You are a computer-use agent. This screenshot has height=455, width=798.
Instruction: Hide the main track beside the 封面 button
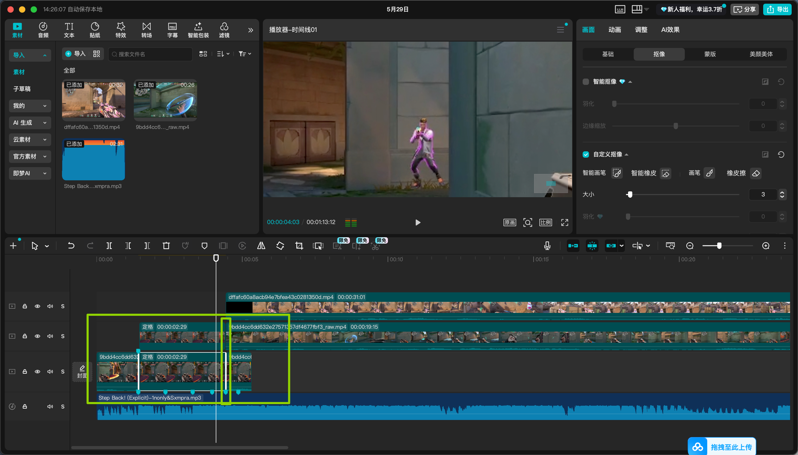tap(37, 371)
